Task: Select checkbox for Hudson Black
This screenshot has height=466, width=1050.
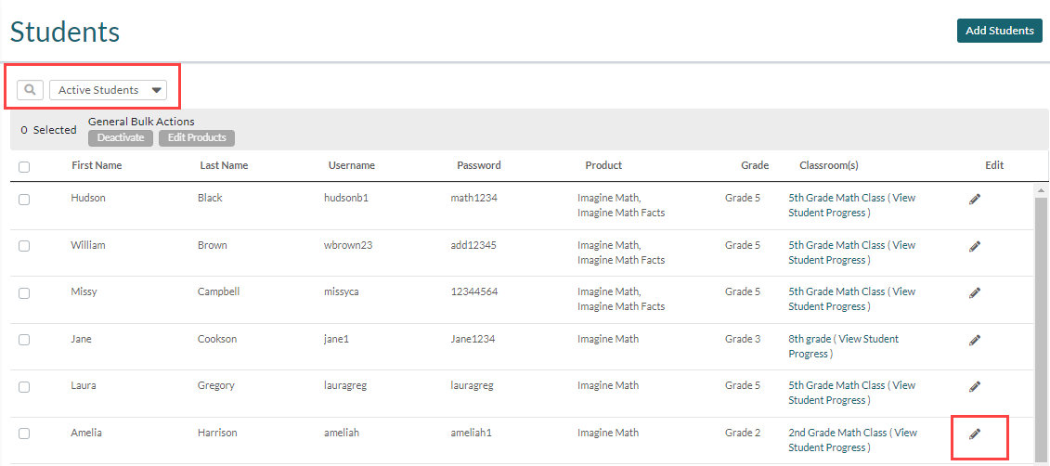Action: (24, 199)
